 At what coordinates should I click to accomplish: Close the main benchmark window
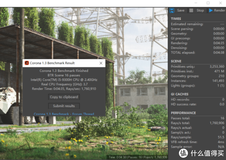[220, 3]
